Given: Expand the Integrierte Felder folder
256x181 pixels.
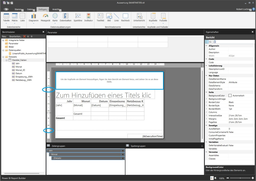Looking at the screenshot, I should 3,40.
